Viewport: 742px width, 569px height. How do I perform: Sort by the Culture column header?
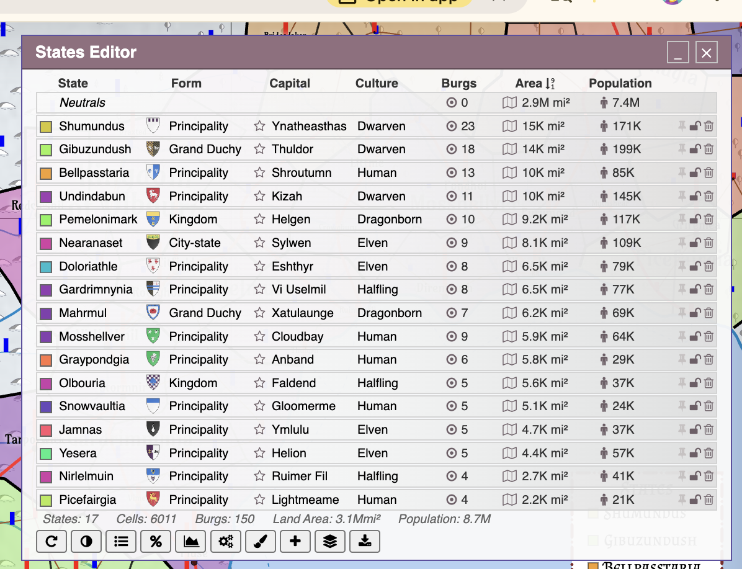pyautogui.click(x=377, y=83)
